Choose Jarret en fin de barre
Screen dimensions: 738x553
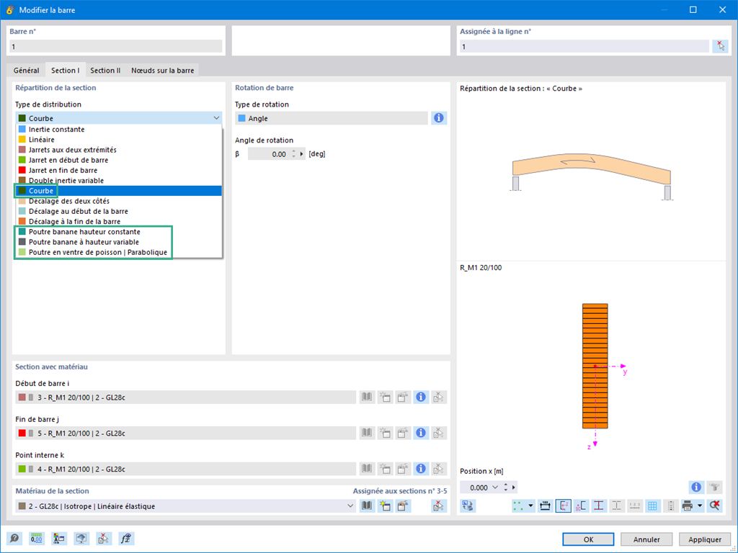click(x=119, y=170)
